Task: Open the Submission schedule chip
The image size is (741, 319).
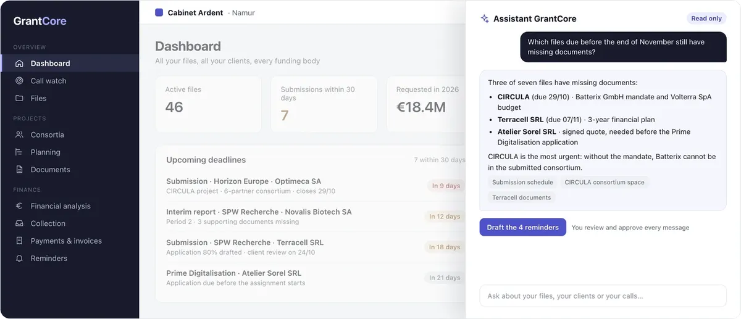Action: click(522, 182)
